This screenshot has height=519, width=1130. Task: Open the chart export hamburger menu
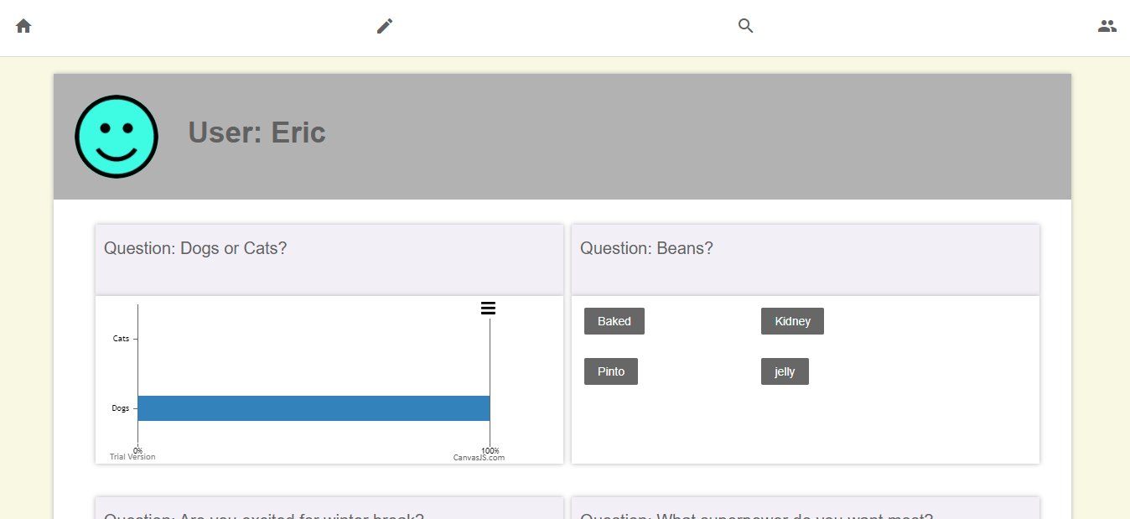click(x=488, y=308)
